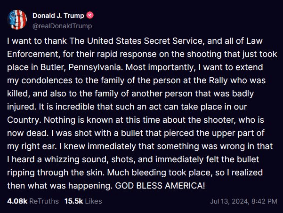Select the ReTruths label text

pos(44,201)
